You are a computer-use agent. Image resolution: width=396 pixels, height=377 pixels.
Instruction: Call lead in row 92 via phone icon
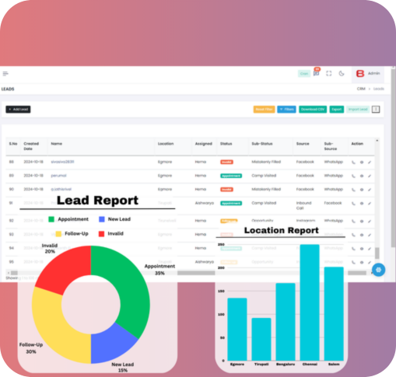(353, 222)
